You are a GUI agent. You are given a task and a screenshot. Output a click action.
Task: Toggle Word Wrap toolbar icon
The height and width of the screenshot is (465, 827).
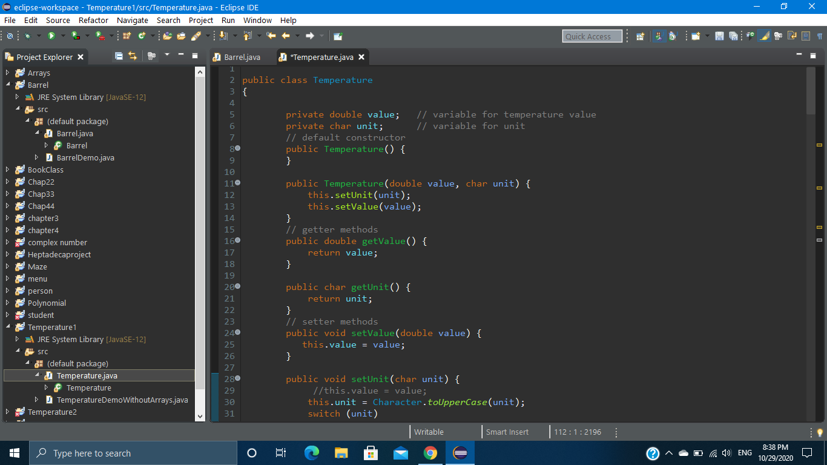(x=791, y=36)
